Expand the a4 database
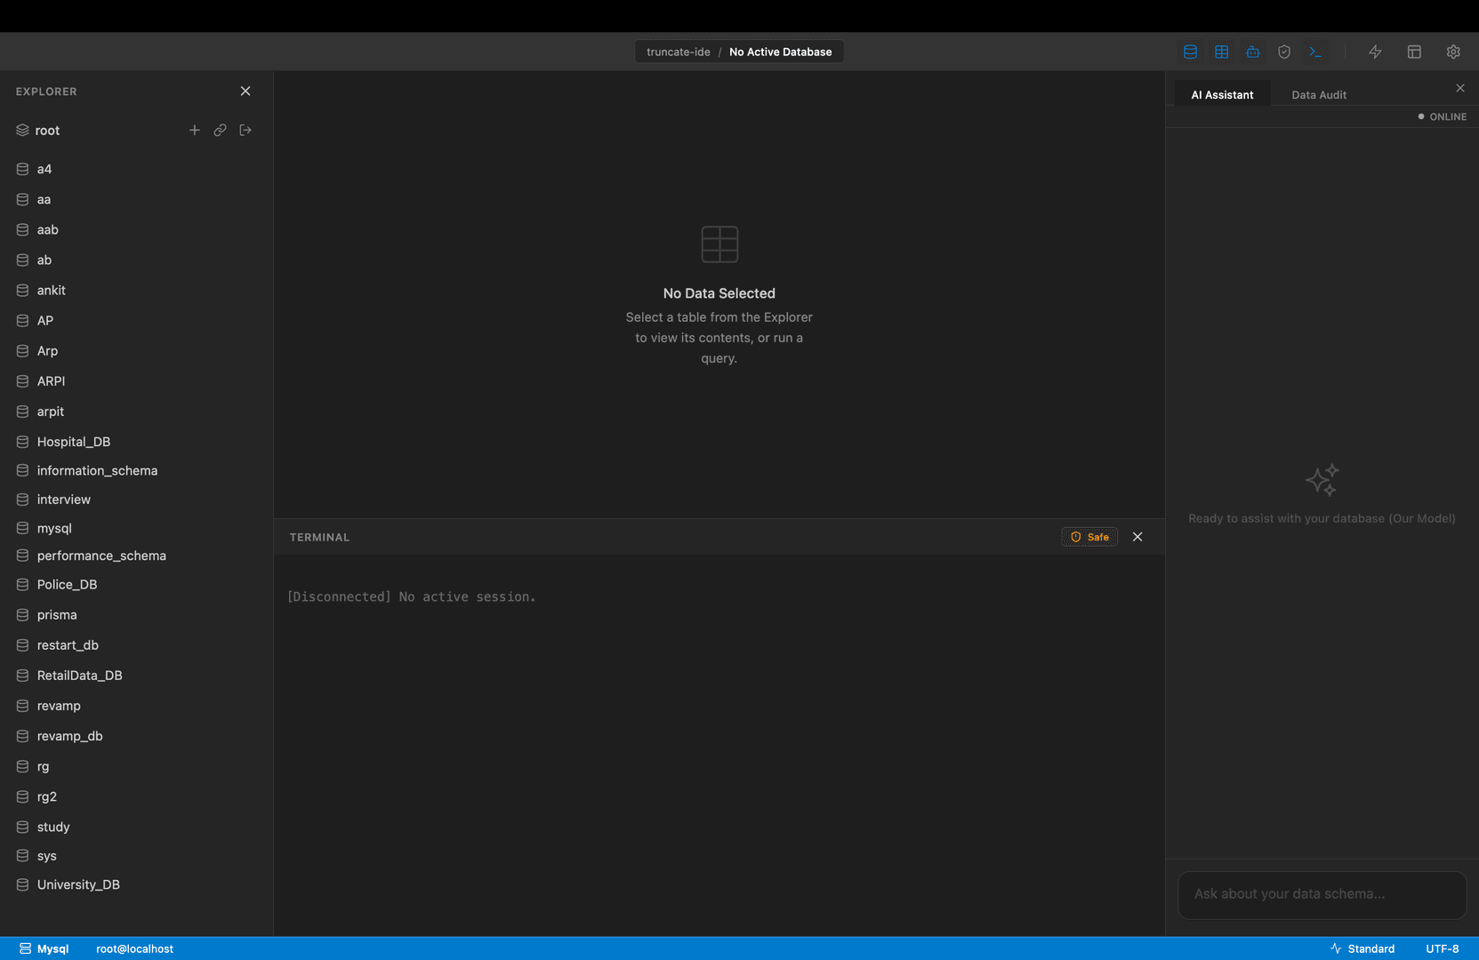This screenshot has width=1479, height=960. [136, 169]
